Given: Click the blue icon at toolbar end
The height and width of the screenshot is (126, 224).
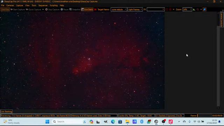Looking at the screenshot, I should coord(204,9).
